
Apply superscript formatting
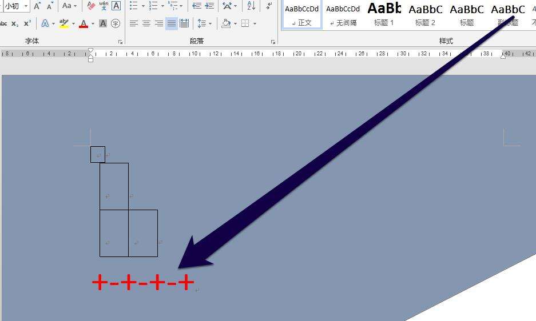tap(27, 23)
